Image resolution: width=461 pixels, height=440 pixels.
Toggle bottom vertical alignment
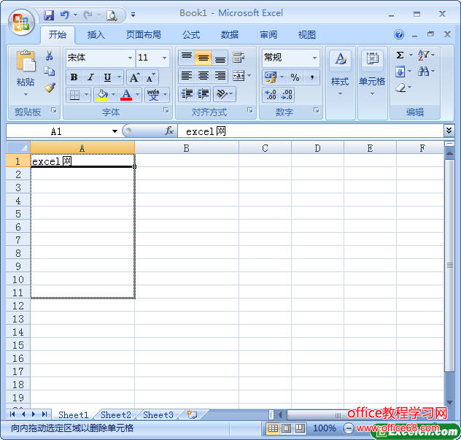pos(220,58)
